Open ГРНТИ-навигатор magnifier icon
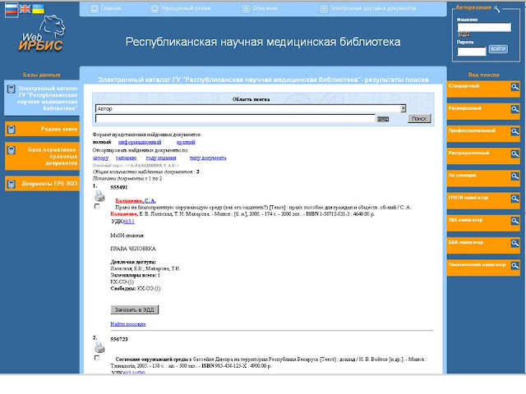 click(514, 199)
